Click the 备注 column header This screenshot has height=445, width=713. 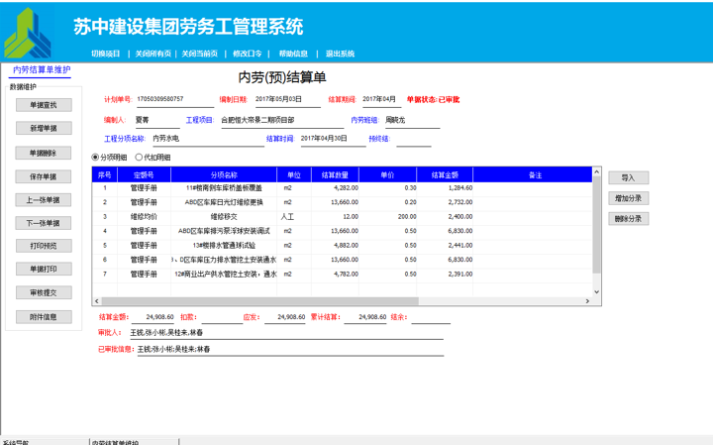coord(535,175)
